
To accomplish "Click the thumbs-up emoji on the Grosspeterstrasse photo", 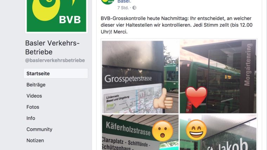I will pyautogui.click(x=163, y=99).
